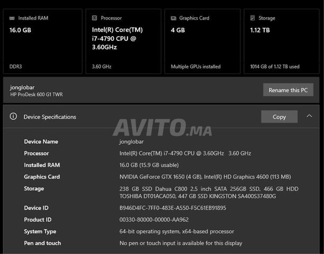
Task: Select the 'jonglobar' PC name in the header bar
Action: [x=22, y=87]
